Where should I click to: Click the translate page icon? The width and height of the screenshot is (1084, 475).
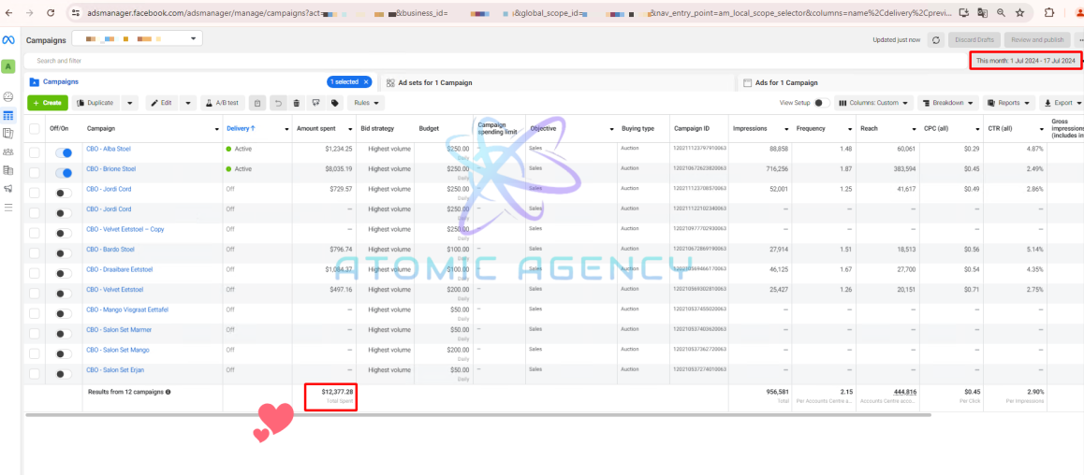(x=982, y=12)
